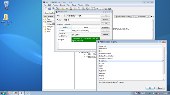Click the Save icon in Sigil toolbar

click(x=53, y=9)
